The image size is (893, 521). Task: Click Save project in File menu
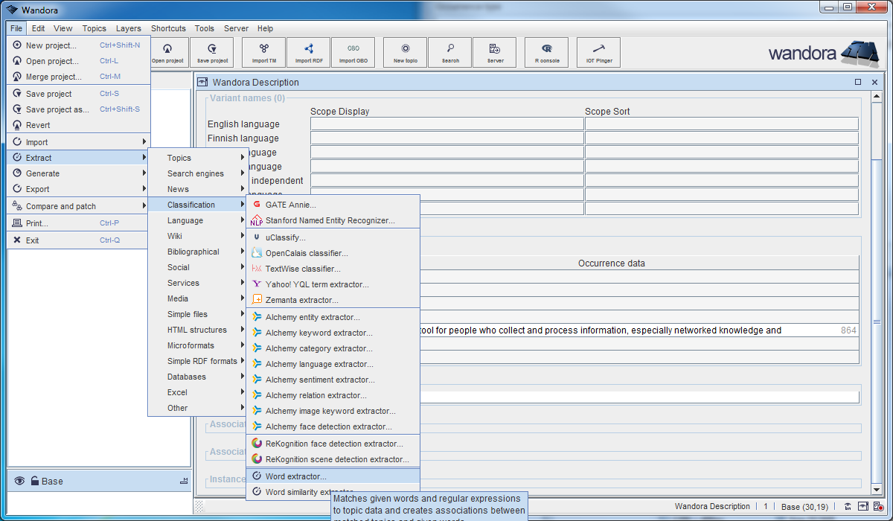pyautogui.click(x=49, y=94)
